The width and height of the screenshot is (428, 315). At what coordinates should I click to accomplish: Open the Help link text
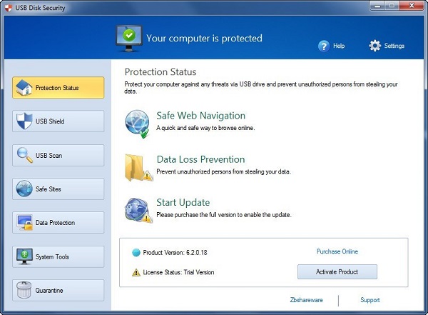[339, 46]
